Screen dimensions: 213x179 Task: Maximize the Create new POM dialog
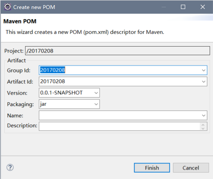183,7
